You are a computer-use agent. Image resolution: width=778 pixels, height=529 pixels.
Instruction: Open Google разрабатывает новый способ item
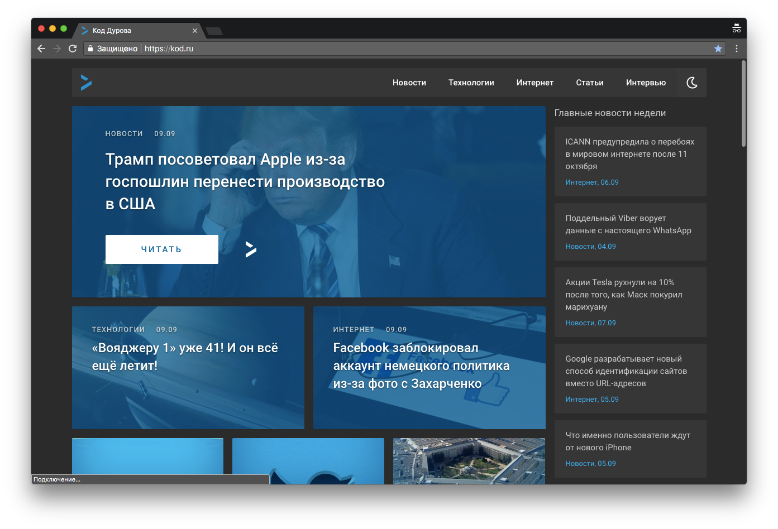click(x=626, y=371)
